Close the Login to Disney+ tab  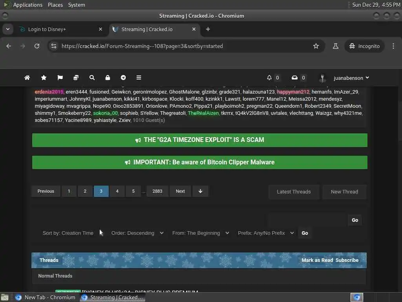pyautogui.click(x=100, y=29)
